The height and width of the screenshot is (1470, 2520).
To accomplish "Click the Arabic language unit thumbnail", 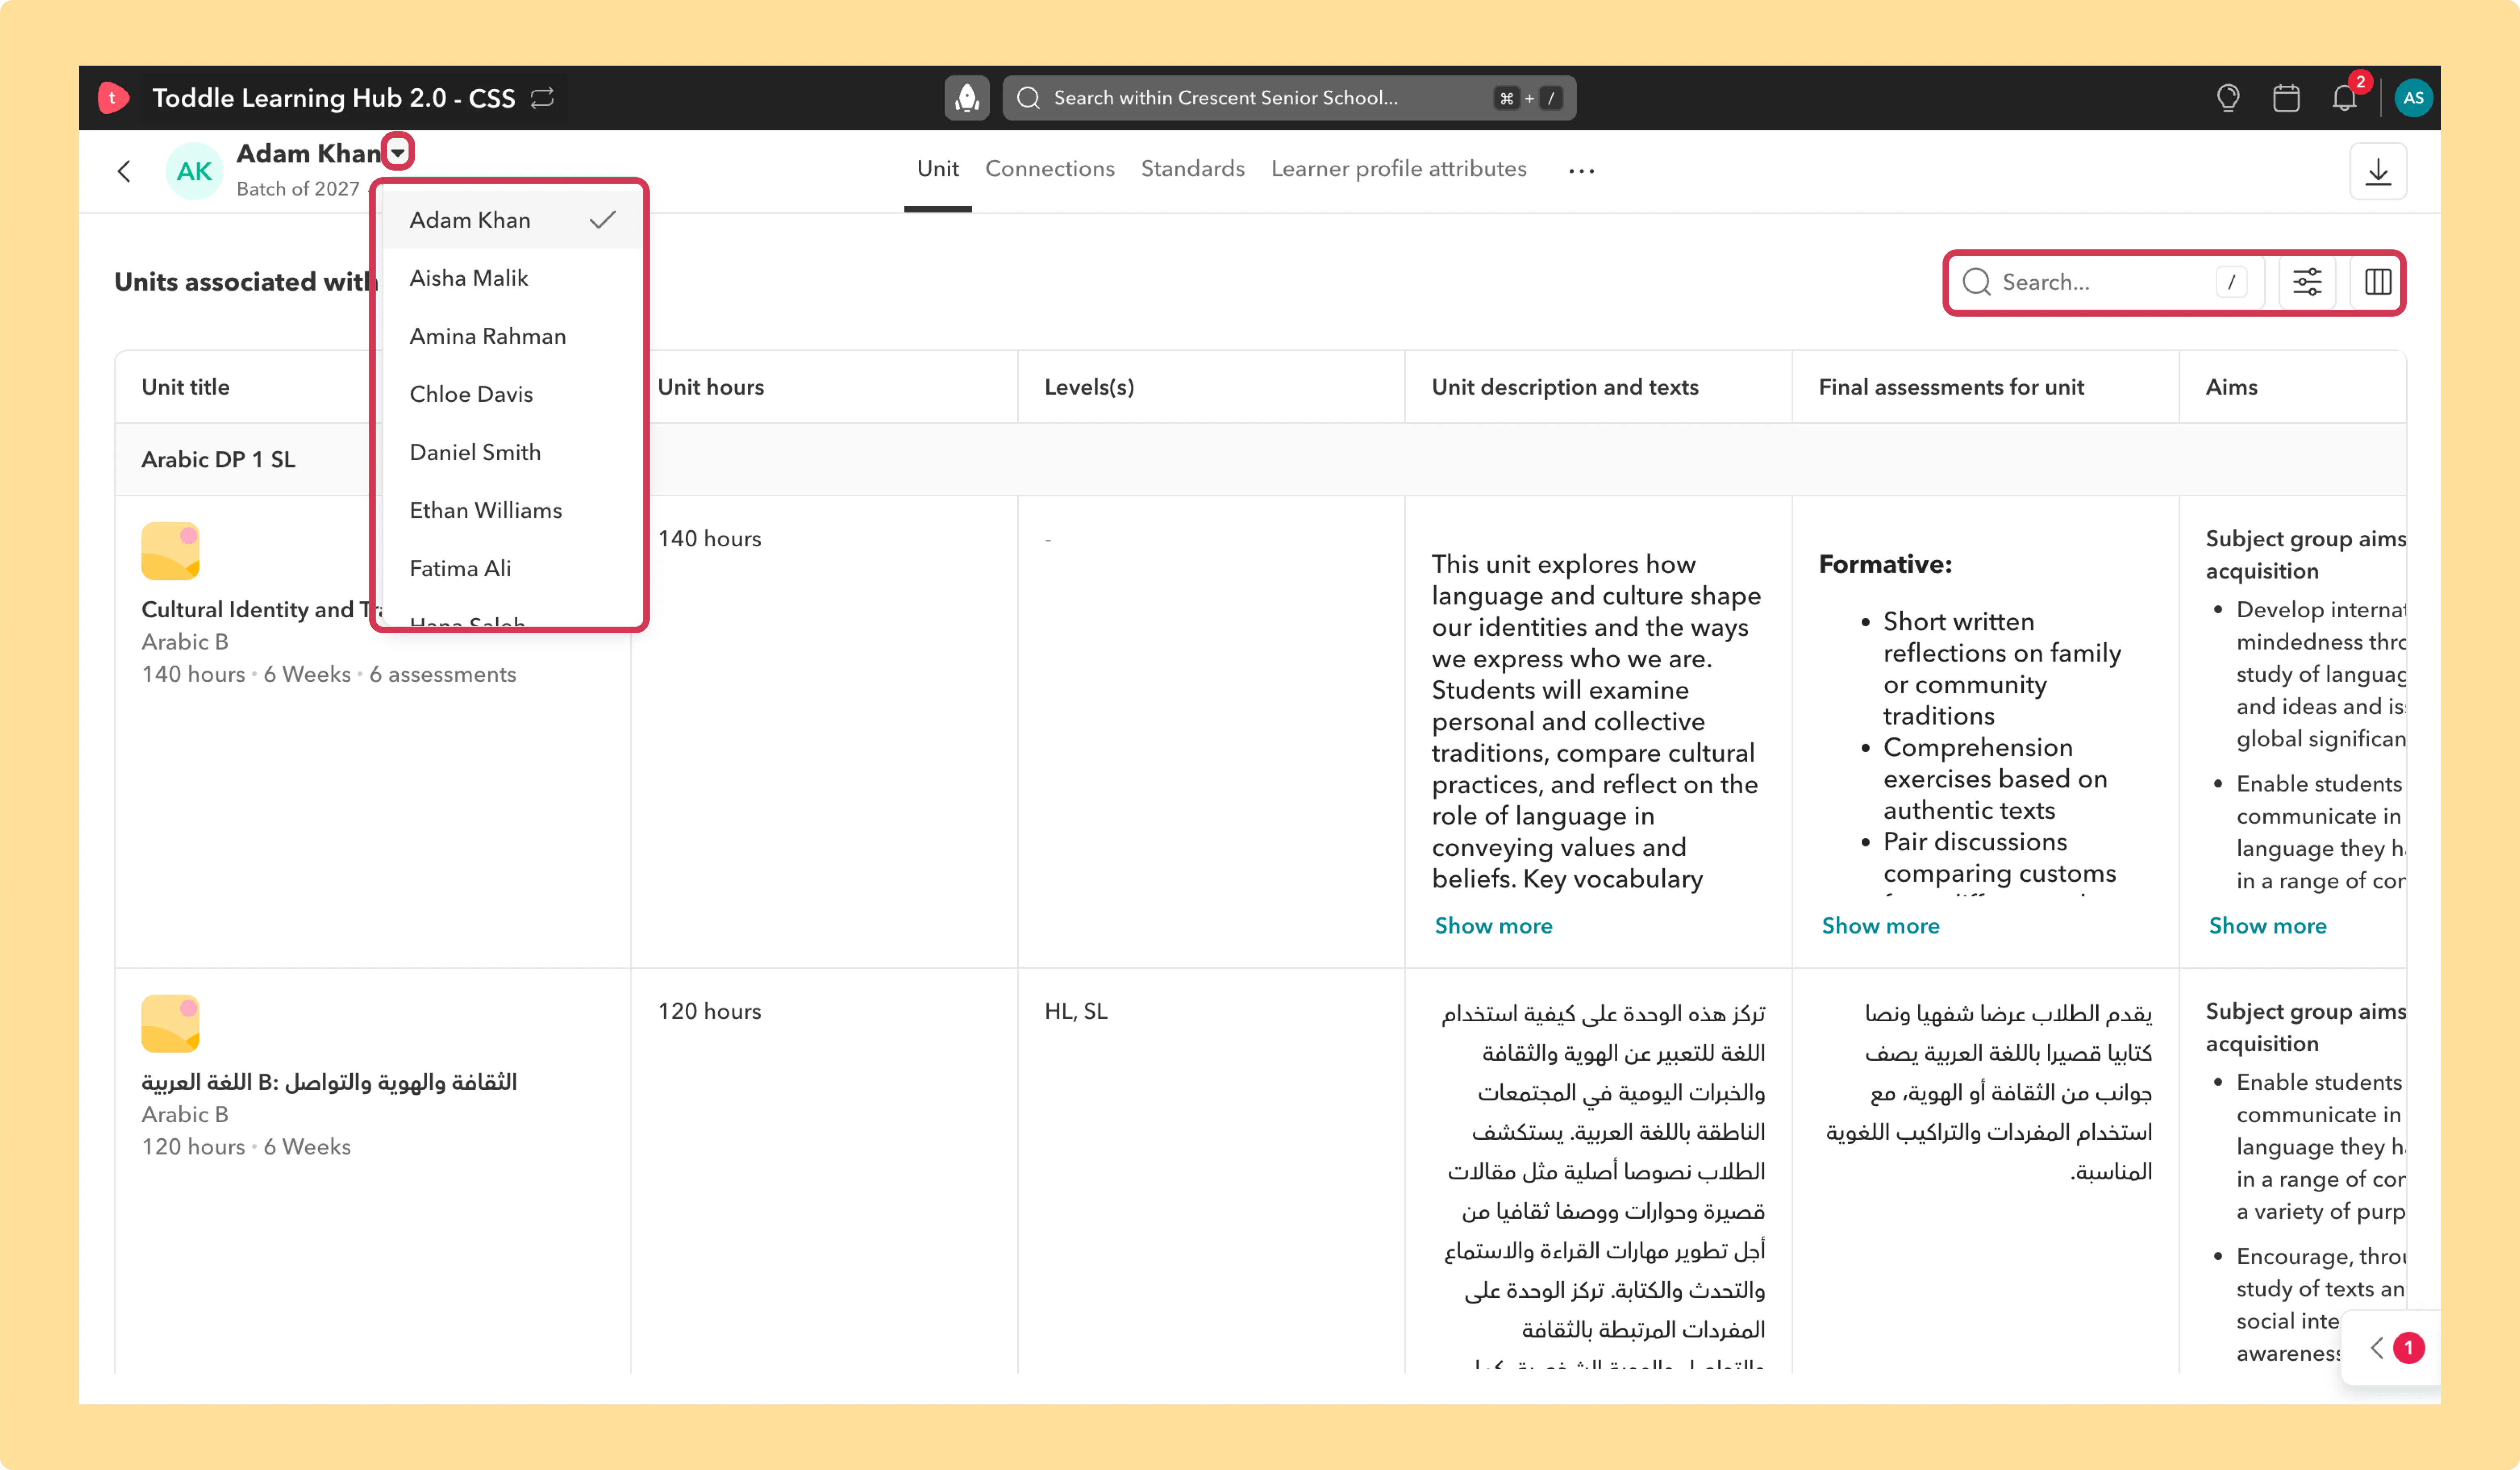I will tap(170, 1023).
